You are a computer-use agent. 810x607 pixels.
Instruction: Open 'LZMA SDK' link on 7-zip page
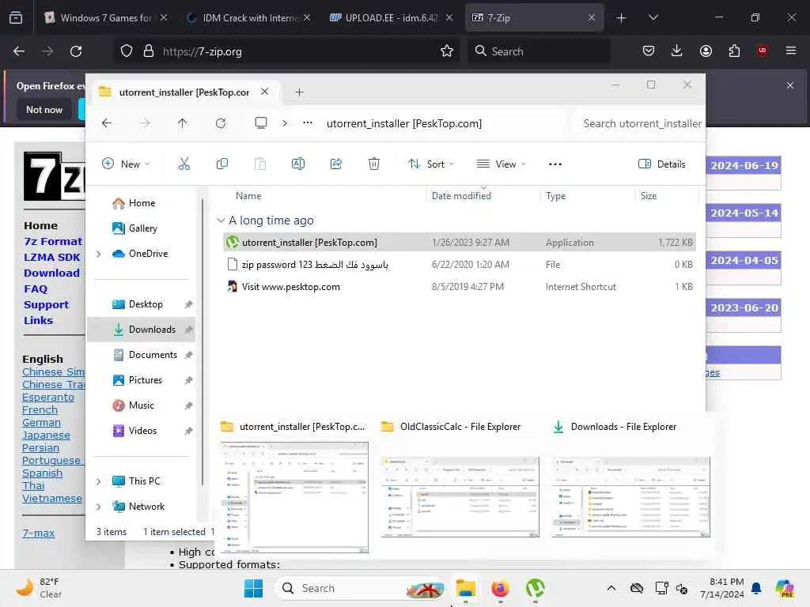(51, 257)
